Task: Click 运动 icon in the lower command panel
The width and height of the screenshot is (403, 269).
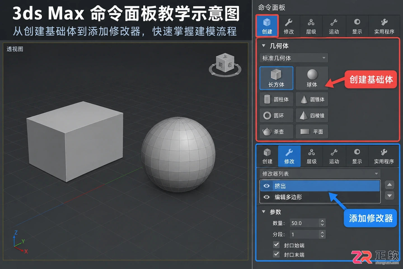Action: click(x=334, y=156)
